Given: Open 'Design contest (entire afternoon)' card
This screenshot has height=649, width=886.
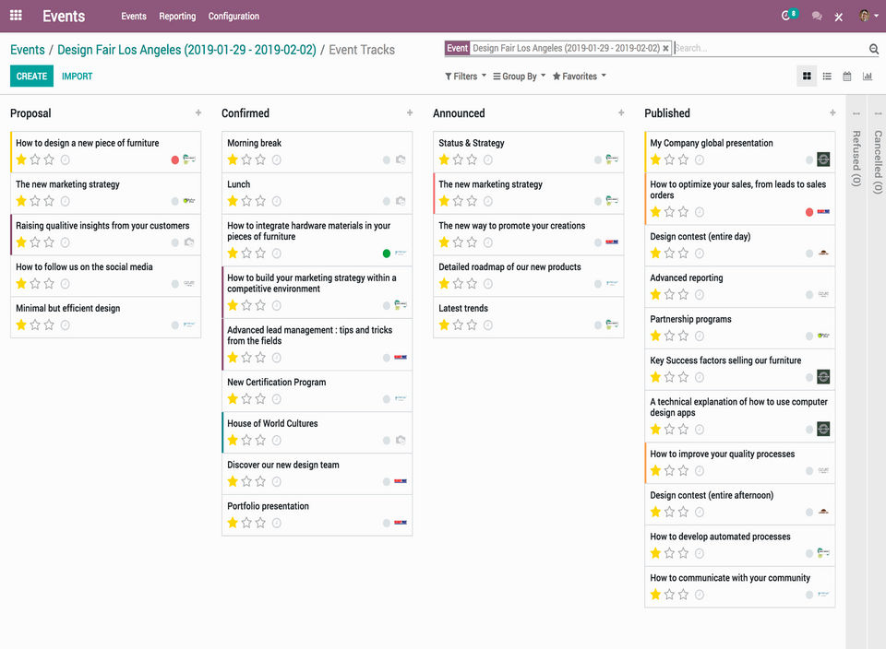Looking at the screenshot, I should coord(739,504).
